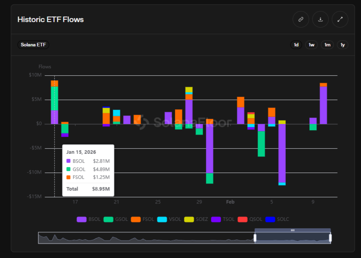This screenshot has width=361, height=258.
Task: Hide the SOEZ legend series
Action: click(196, 219)
